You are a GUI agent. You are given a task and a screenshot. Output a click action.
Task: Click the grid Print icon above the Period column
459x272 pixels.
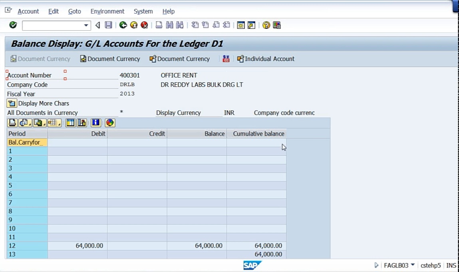(12, 123)
